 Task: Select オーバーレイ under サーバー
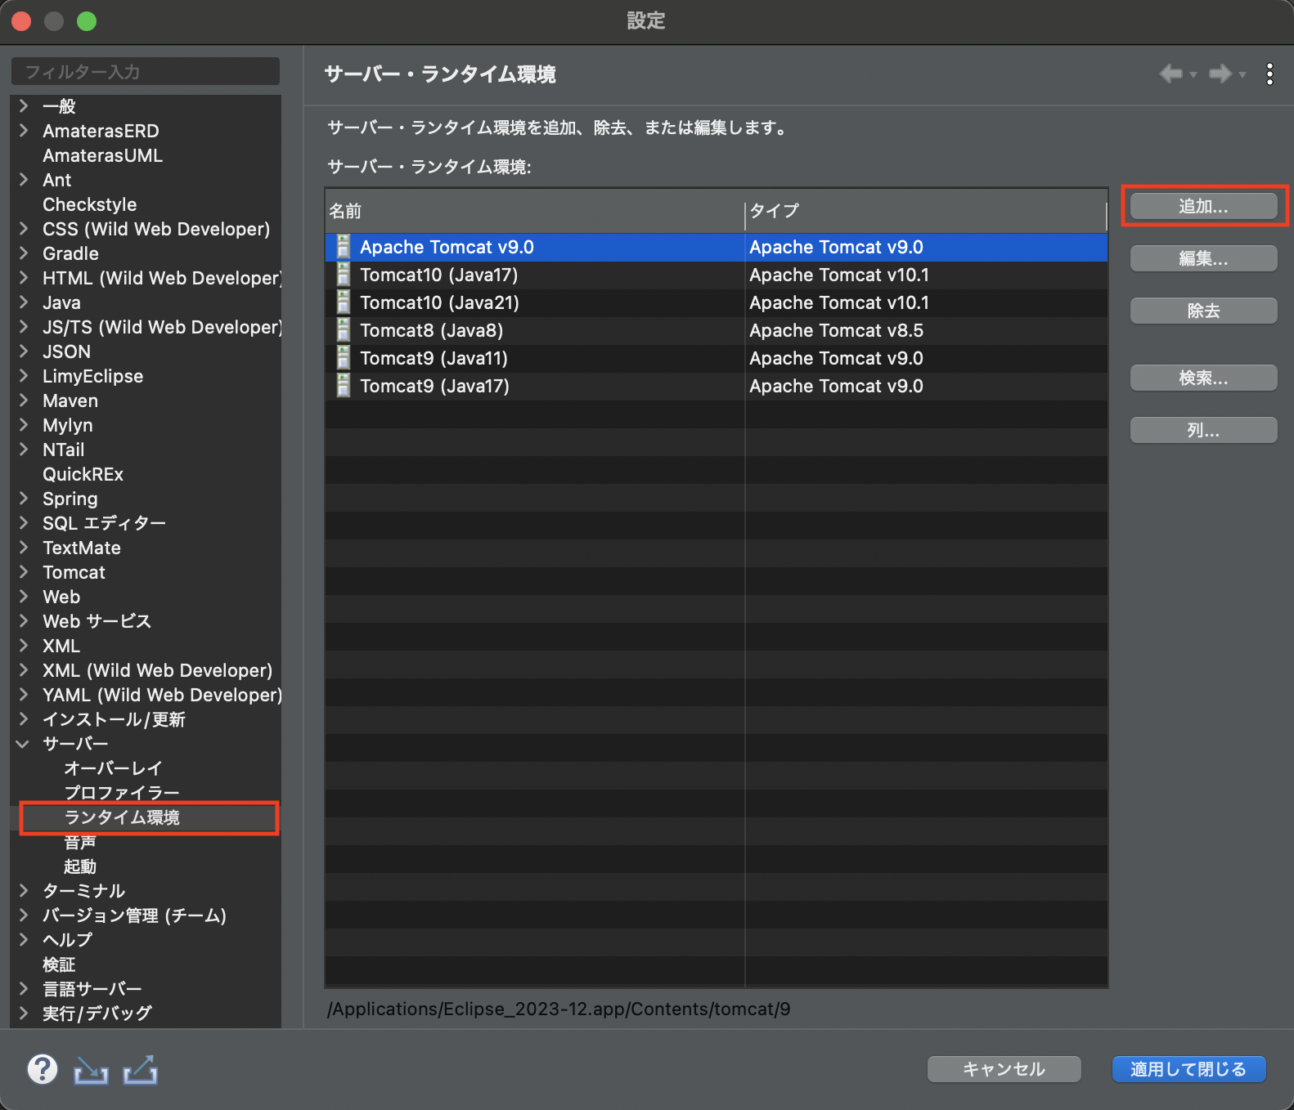pyautogui.click(x=114, y=768)
